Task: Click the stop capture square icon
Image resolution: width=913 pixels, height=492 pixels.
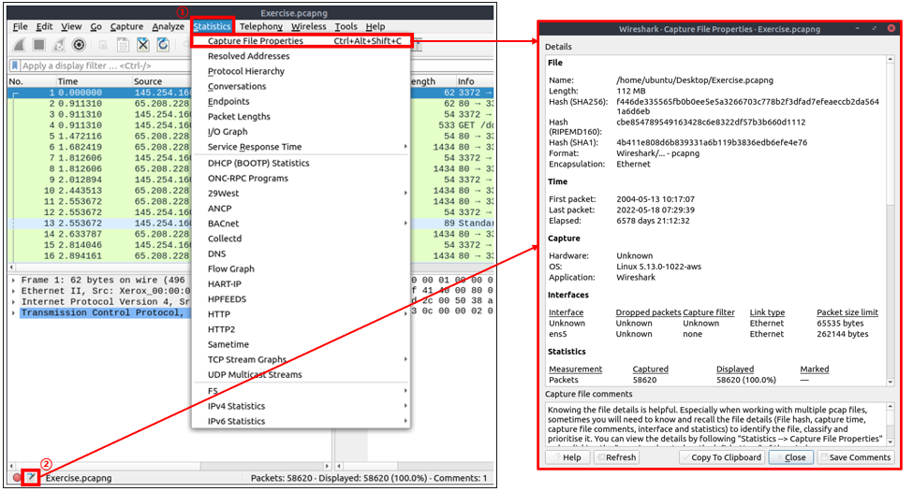Action: 39,45
